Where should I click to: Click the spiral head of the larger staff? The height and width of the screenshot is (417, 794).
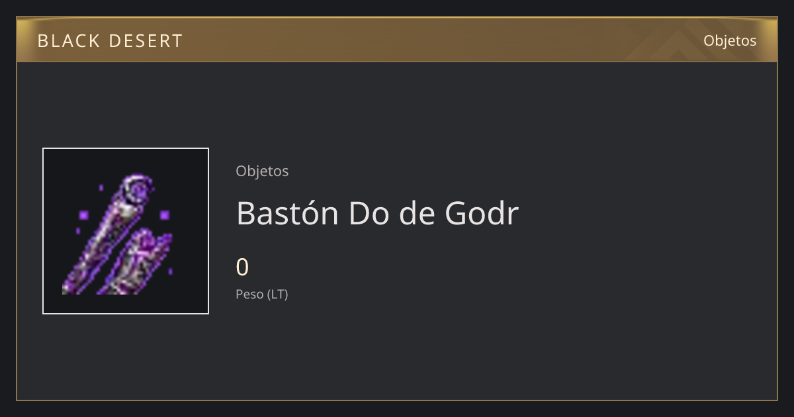coord(138,189)
